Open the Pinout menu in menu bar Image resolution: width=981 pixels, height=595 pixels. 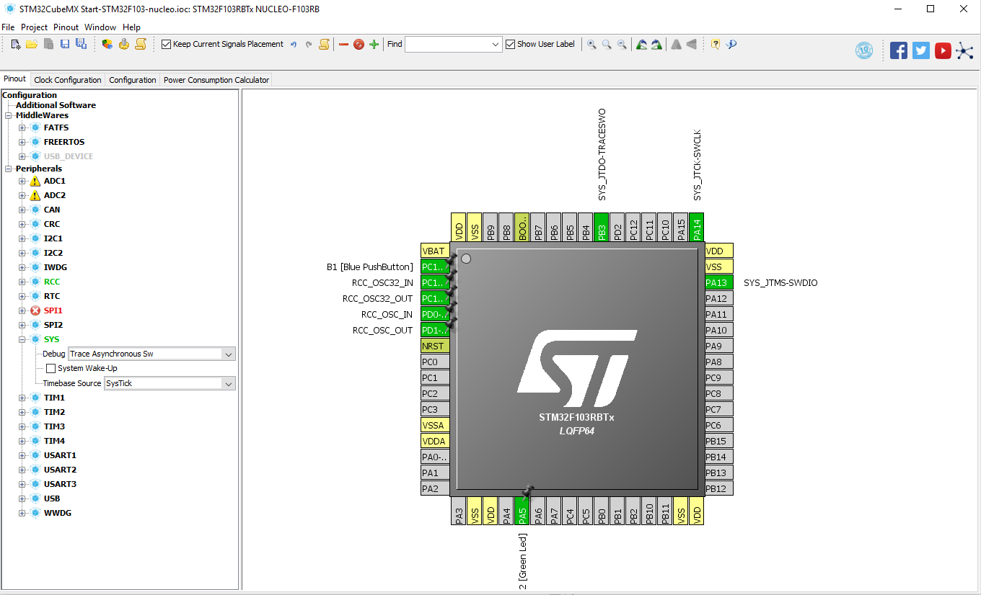point(66,27)
